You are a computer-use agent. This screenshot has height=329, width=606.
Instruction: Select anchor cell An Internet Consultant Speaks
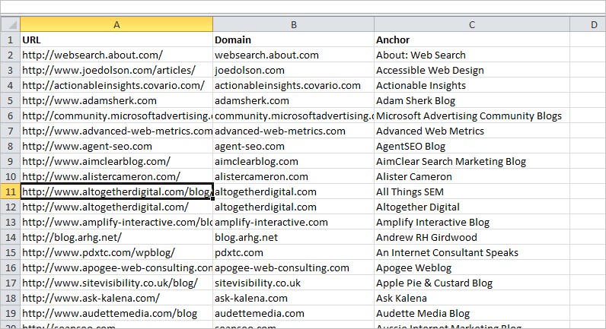point(472,252)
